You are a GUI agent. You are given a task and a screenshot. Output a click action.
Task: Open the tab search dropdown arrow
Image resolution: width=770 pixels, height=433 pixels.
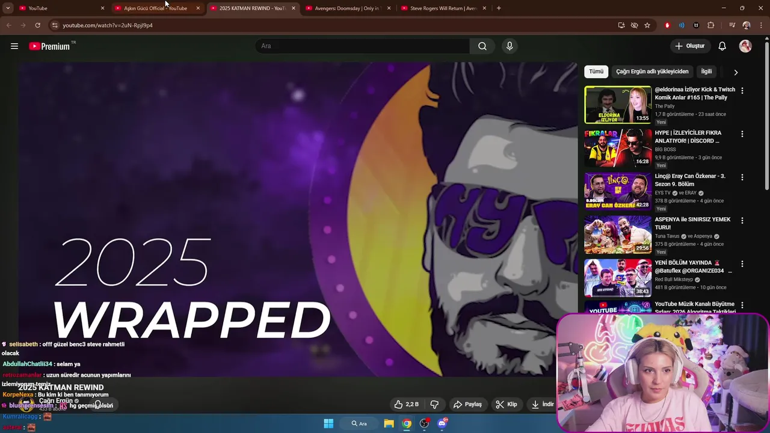8,8
